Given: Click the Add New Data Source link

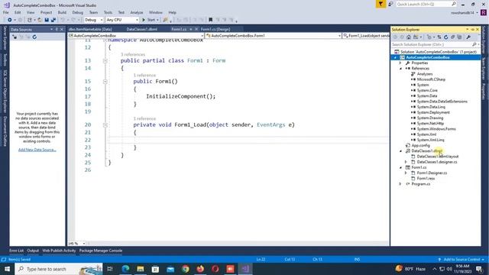Looking at the screenshot, I should coord(37,150).
